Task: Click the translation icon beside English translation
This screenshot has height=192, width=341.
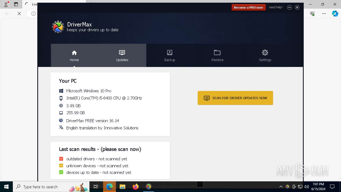Action: click(61, 127)
